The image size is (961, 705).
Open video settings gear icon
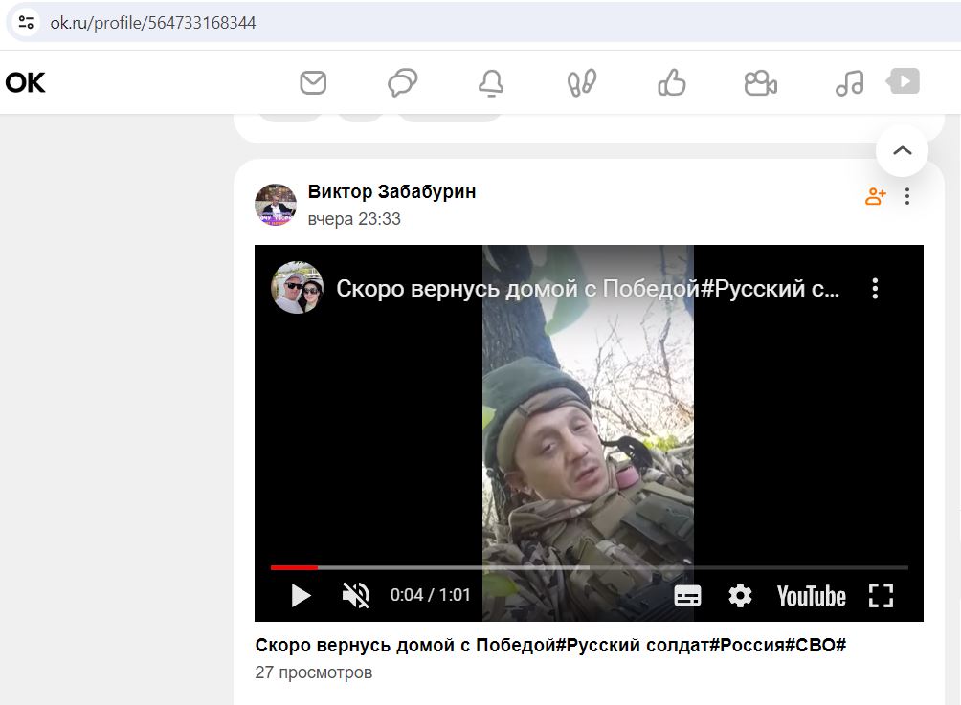click(740, 595)
